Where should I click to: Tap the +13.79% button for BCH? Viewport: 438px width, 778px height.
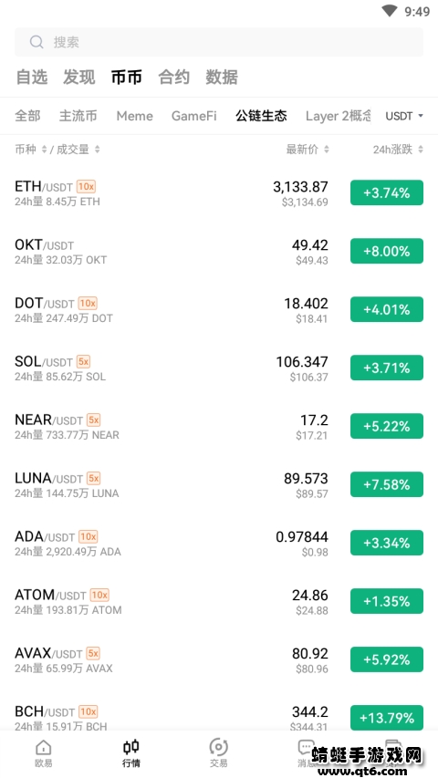coord(387,718)
